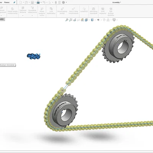153x153 pixels.
Task: Click Zrób migawkę tool
Action: (x=103, y=11)
